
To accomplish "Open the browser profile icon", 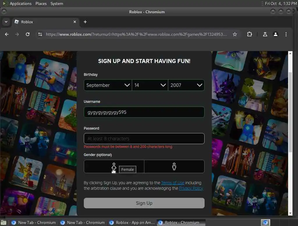I will [x=275, y=34].
